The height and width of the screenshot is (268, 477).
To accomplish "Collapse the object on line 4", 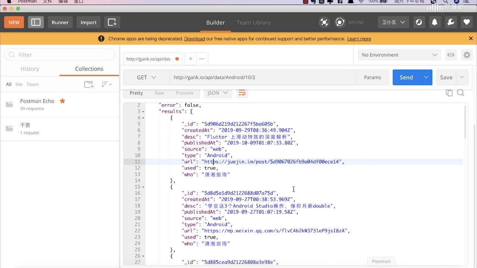I will coord(143,118).
